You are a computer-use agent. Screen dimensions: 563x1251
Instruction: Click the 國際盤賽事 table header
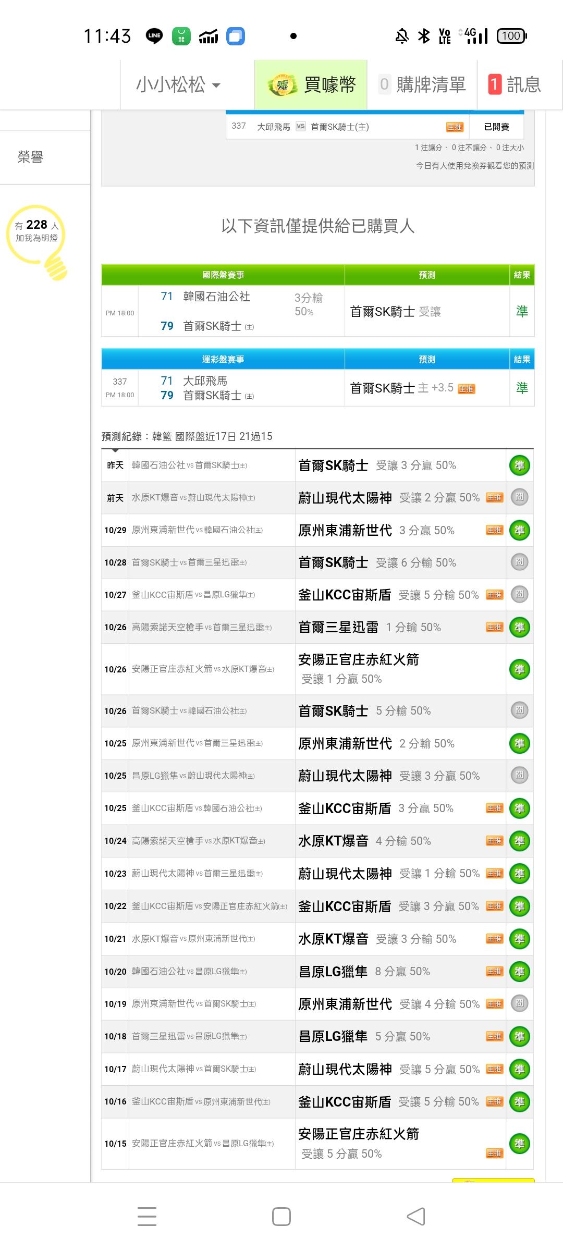click(223, 275)
